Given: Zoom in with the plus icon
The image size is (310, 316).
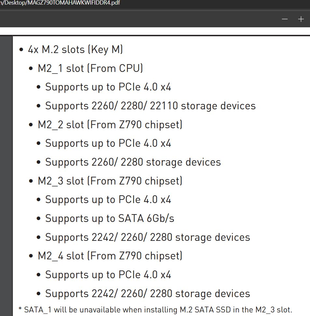Looking at the screenshot, I should pyautogui.click(x=301, y=19).
